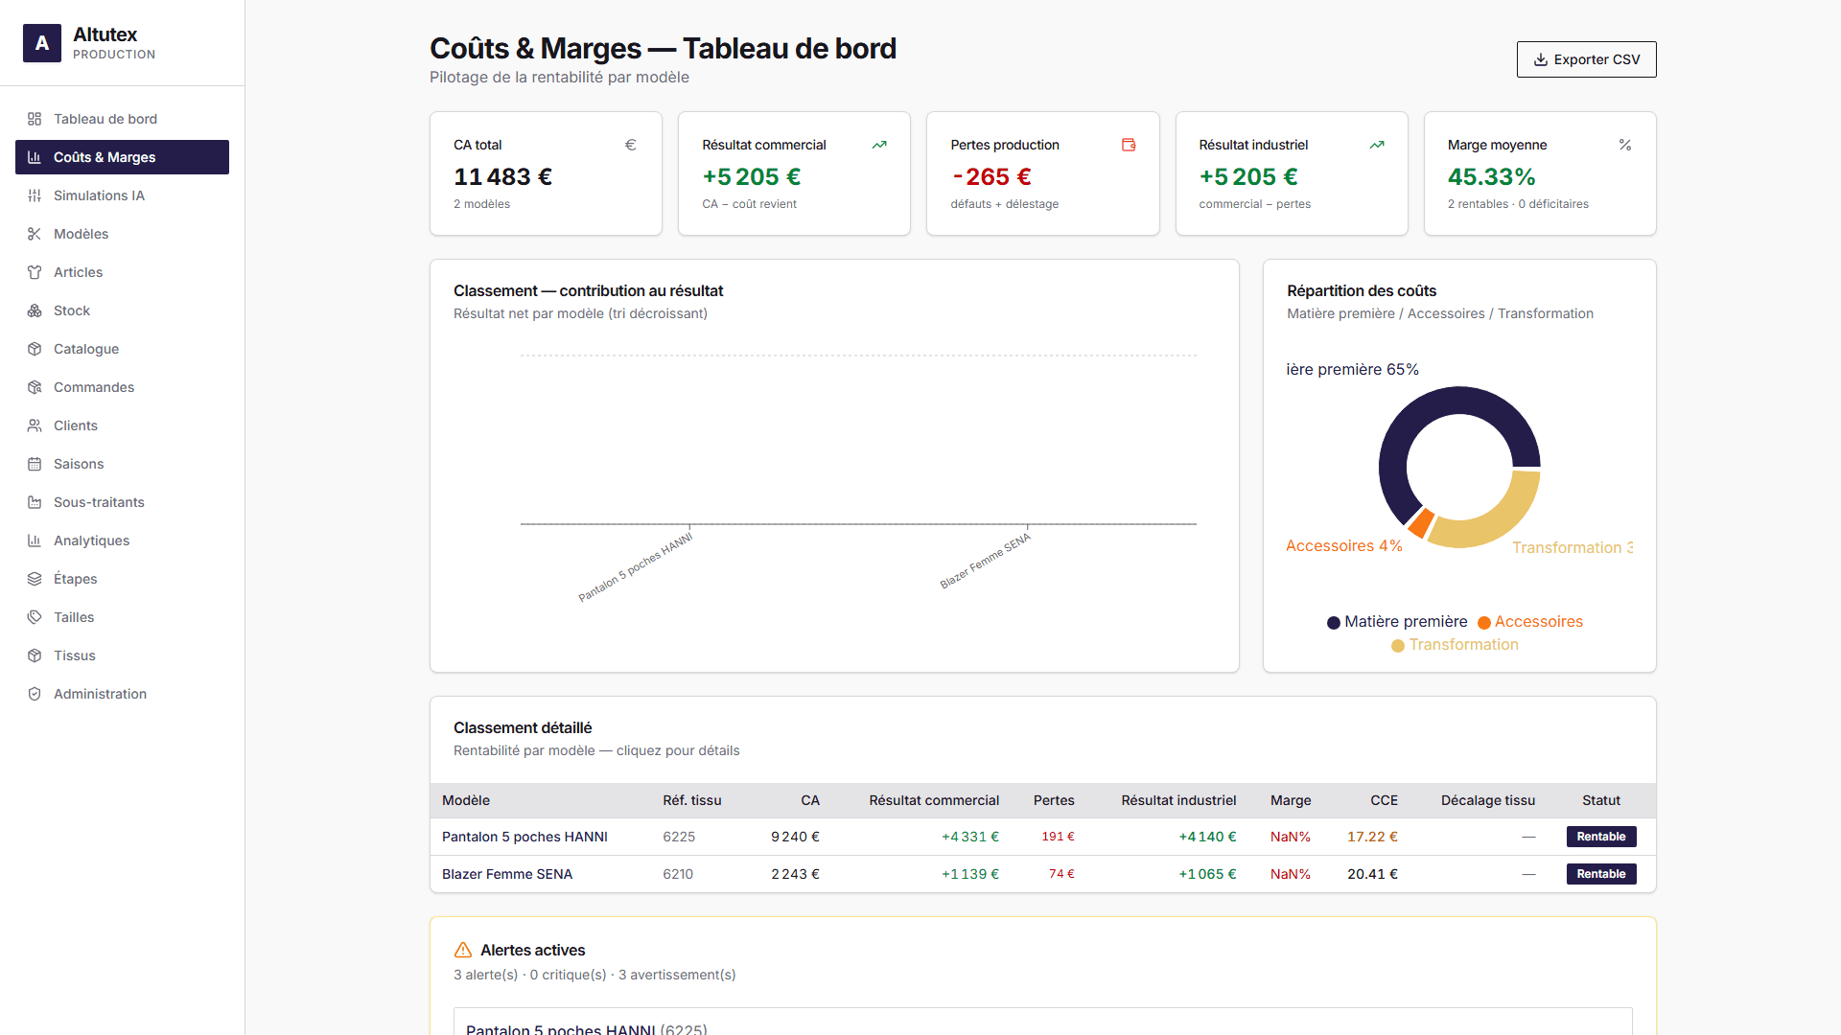Click Rentable badge for Blazer Femme SENA
The height and width of the screenshot is (1035, 1841).
coord(1600,874)
